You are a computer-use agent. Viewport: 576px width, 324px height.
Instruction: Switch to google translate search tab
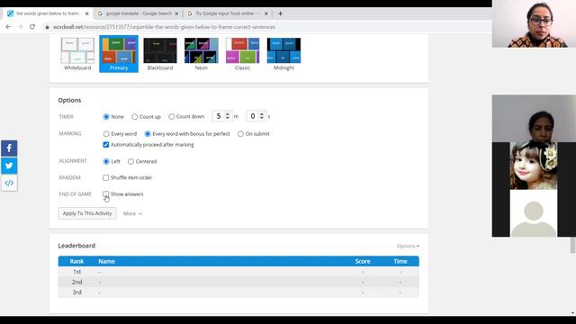138,13
